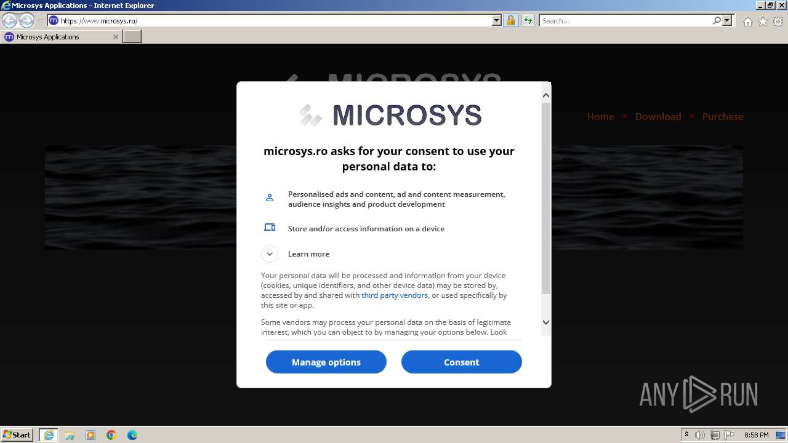
Task: Click the address bar URL field
Action: point(276,21)
